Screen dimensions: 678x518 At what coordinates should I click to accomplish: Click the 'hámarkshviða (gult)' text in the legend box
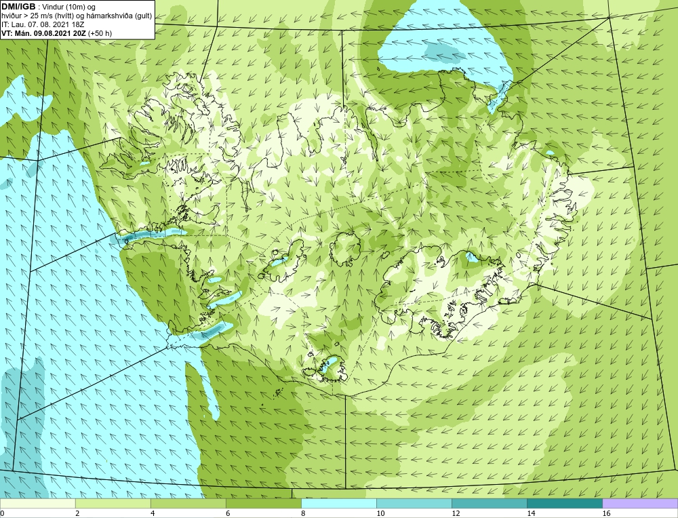[121, 16]
